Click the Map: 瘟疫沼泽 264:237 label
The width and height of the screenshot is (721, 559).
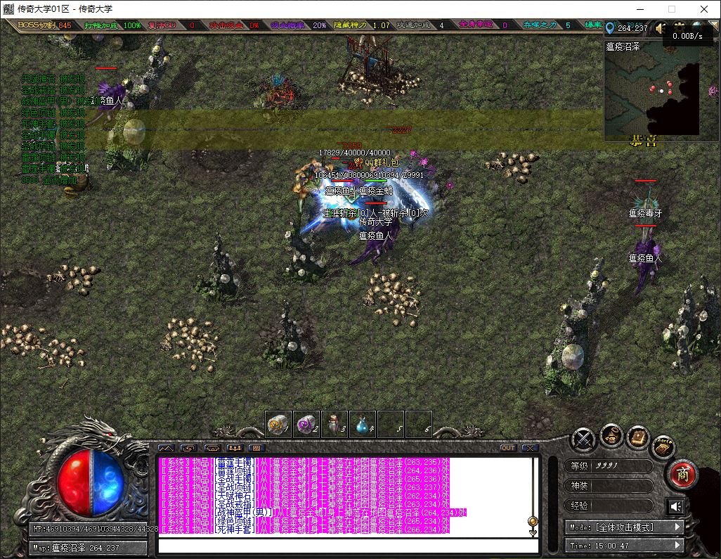tap(76, 548)
